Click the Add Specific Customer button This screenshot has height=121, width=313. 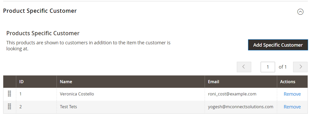[278, 45]
